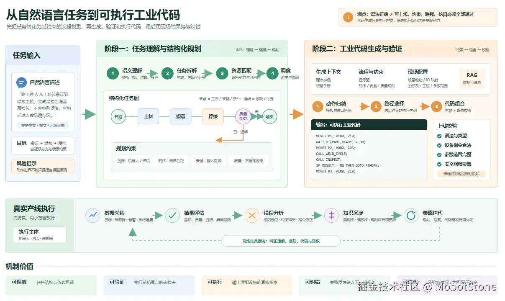The height and width of the screenshot is (301, 505).
Task: Click the 生成上下文 heading
Action: [328, 72]
